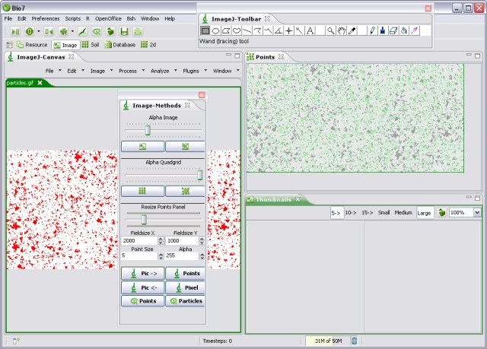The height and width of the screenshot is (349, 487).
Task: Toggle the Database perspective button
Action: (120, 45)
